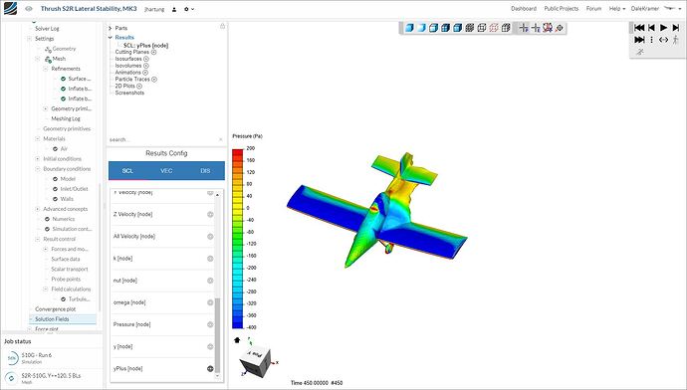Switch to the VEC tab

coord(166,171)
